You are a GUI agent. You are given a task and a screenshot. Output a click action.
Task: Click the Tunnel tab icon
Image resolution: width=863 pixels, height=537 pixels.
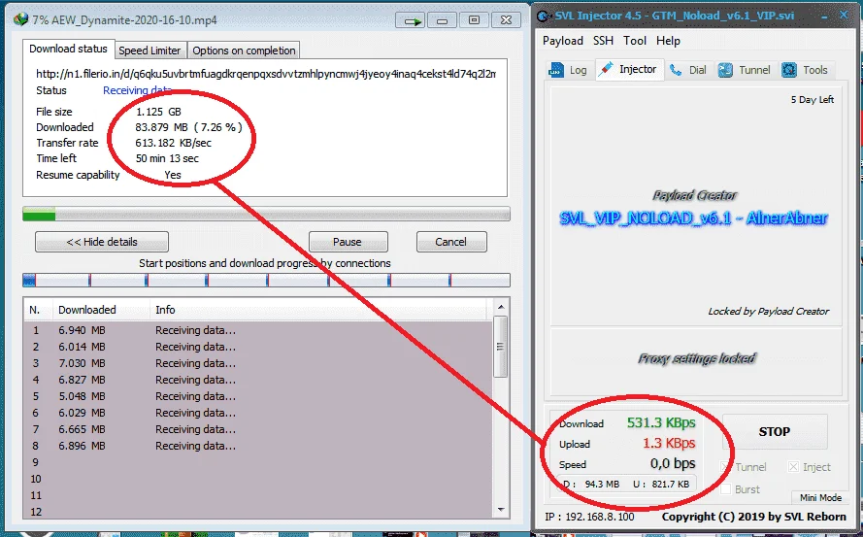tap(725, 70)
